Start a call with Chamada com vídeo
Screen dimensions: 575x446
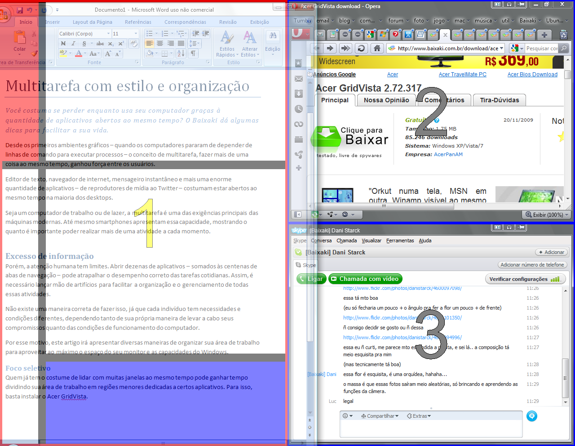[365, 279]
